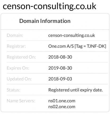Open the ns01.one.com name server
This screenshot has width=110, height=114.
coord(62,101)
